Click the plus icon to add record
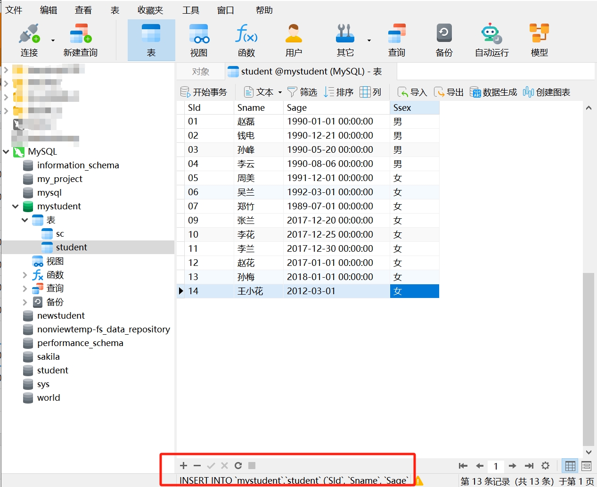Image resolution: width=597 pixels, height=487 pixels. click(x=183, y=466)
